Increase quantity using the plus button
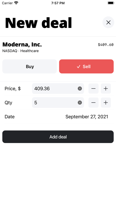The image size is (116, 207). pos(106,103)
